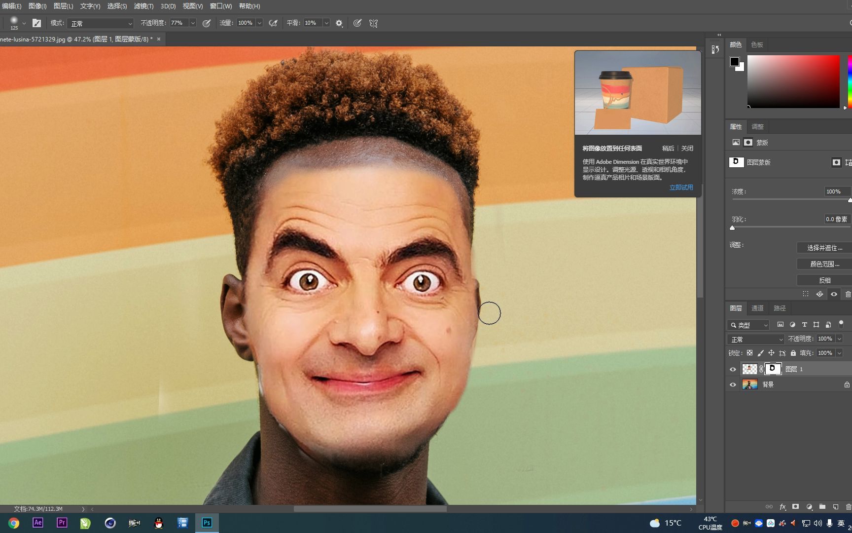
Task: Toggle lock position move icon
Action: click(x=771, y=353)
